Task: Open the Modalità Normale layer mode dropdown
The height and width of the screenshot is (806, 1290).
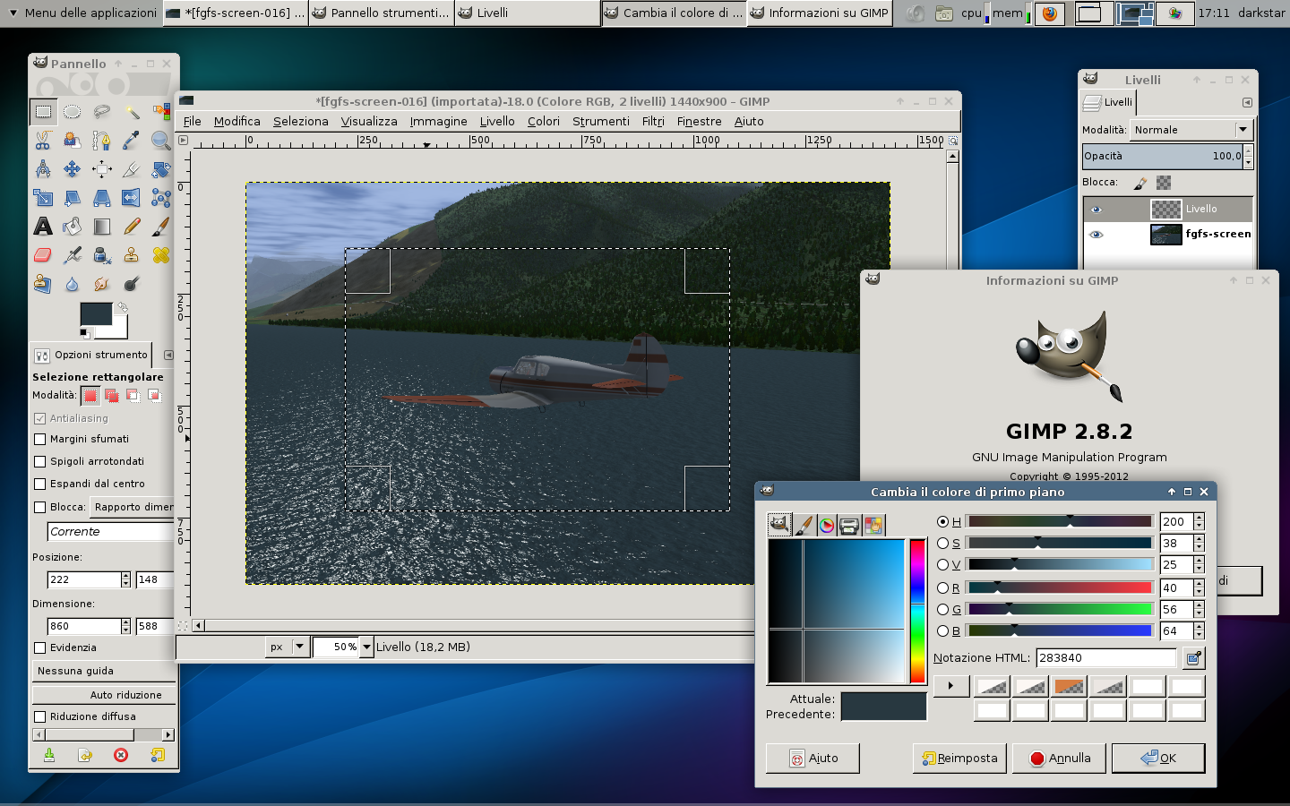Action: 1191,130
